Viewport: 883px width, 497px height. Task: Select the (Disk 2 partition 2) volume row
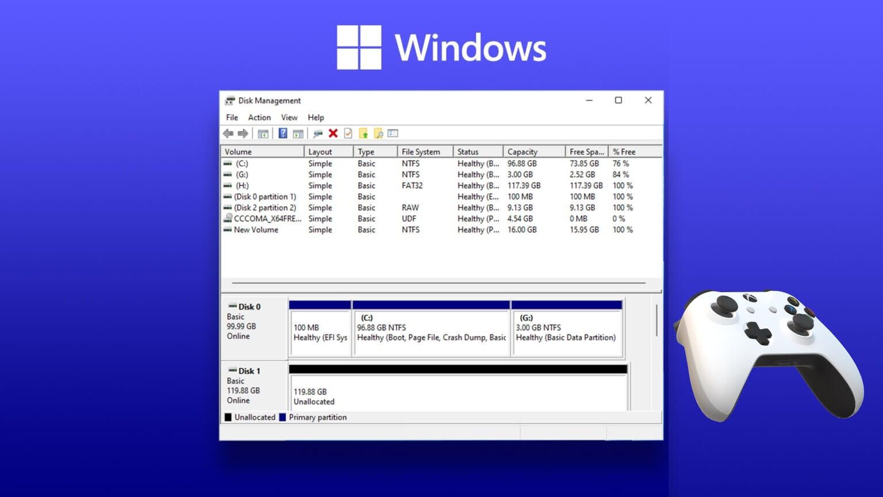tap(441, 208)
